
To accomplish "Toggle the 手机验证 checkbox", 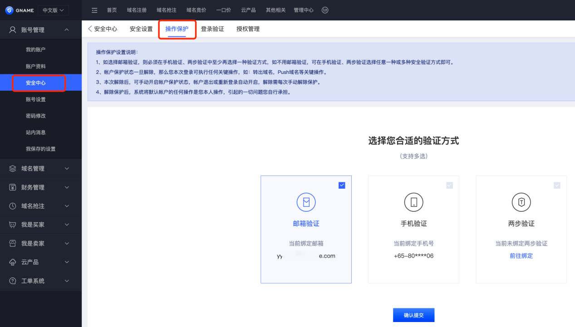I will click(x=449, y=185).
